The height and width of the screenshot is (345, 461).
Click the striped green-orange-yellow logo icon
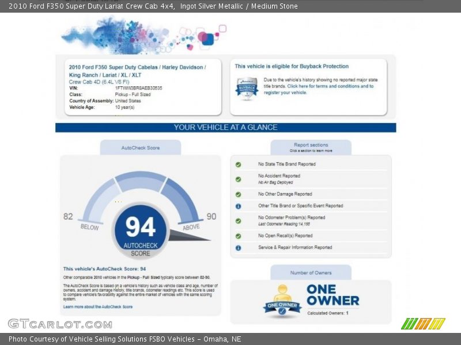tap(423, 324)
